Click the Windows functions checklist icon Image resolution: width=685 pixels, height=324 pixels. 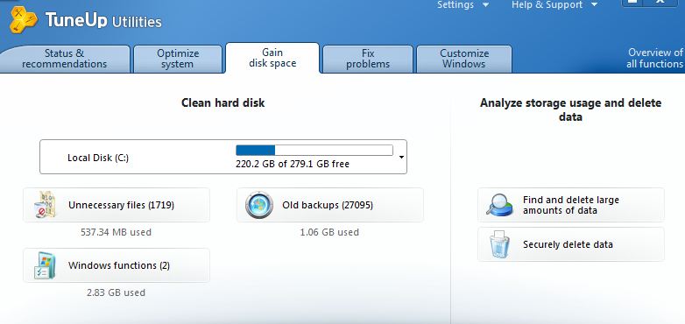point(45,265)
